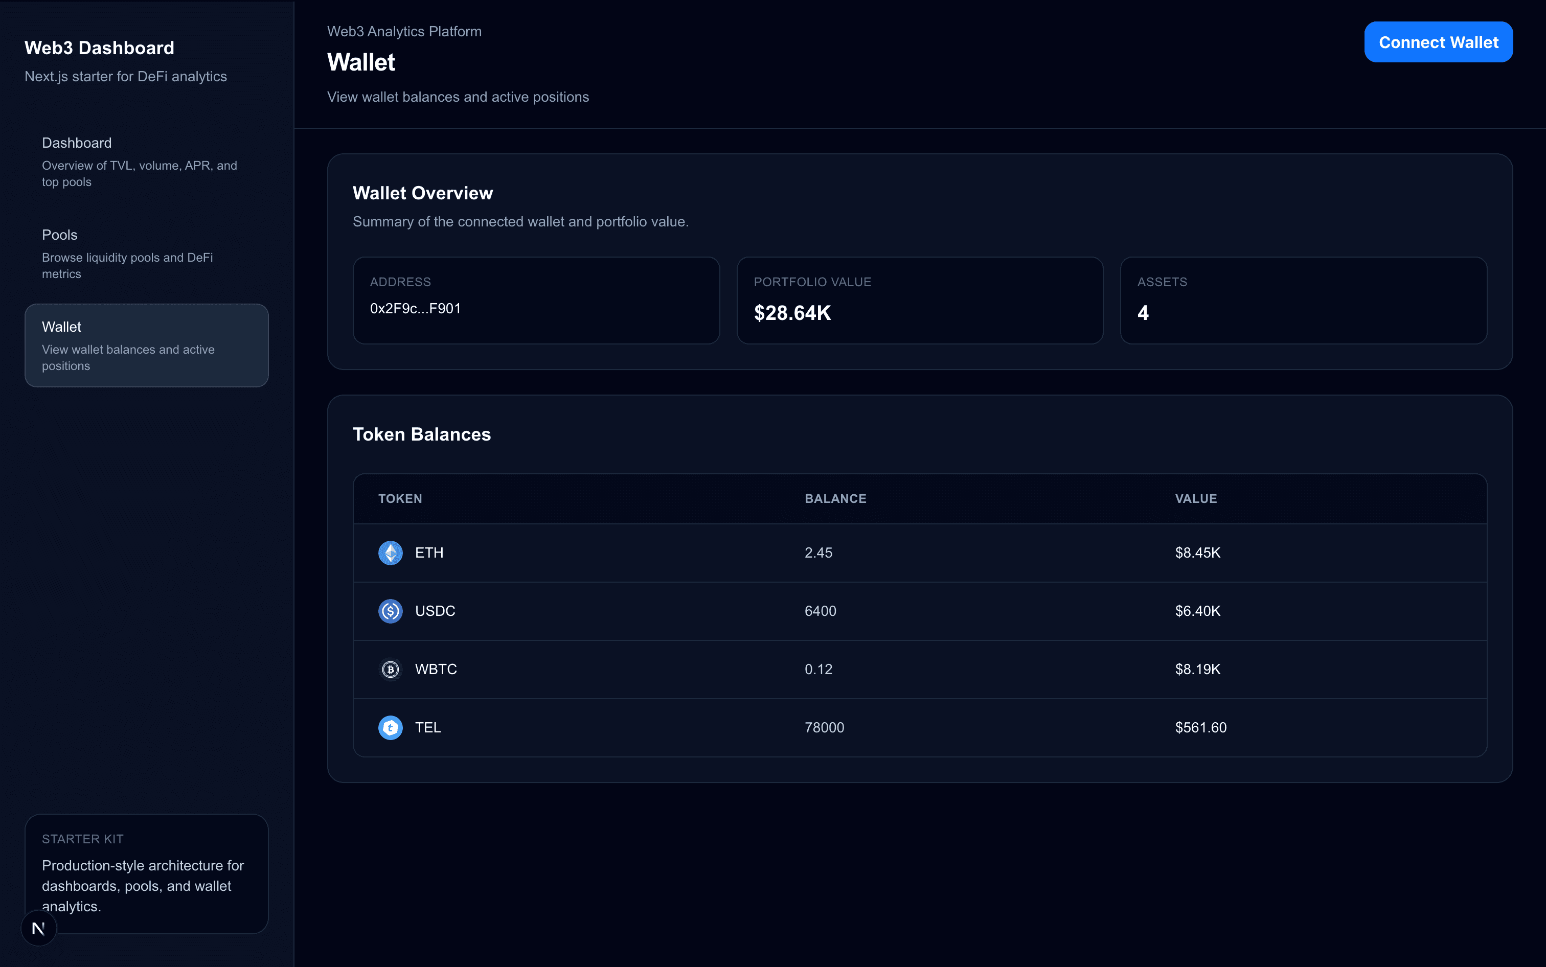Click the TEL value $561.60

click(x=1200, y=727)
